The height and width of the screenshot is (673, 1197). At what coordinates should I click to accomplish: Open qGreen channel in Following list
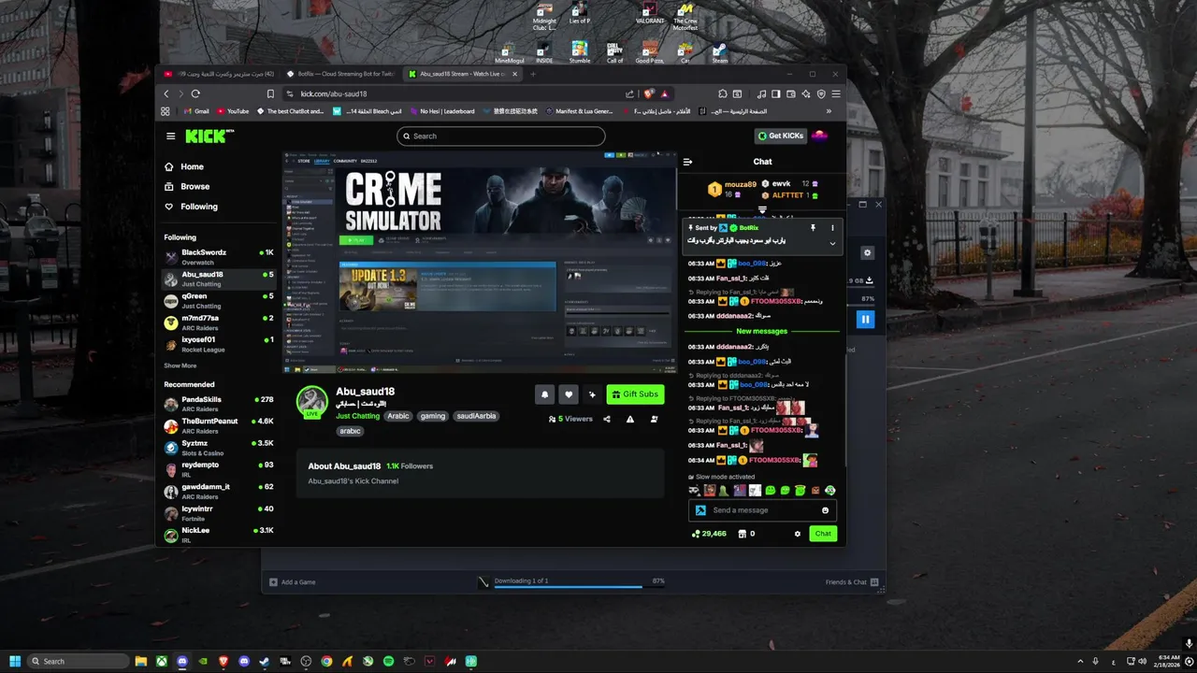[x=219, y=300]
